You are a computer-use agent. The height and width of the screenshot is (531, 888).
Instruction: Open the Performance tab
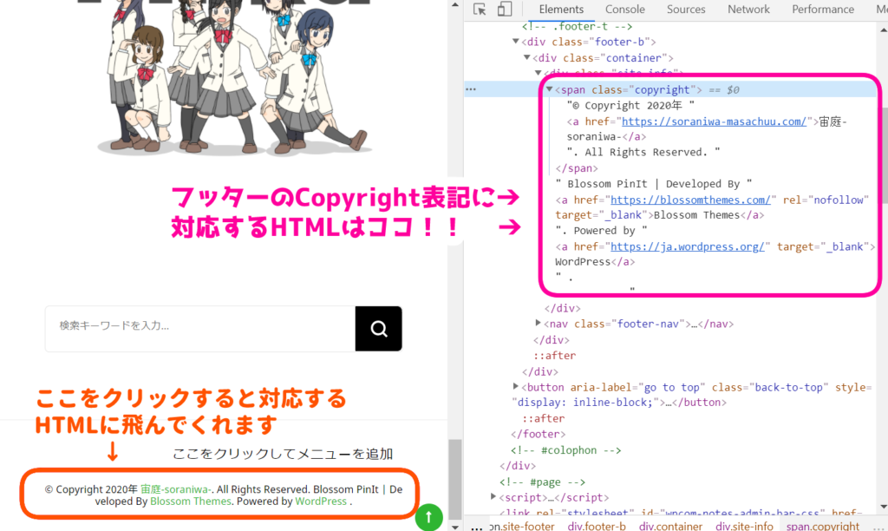822,10
